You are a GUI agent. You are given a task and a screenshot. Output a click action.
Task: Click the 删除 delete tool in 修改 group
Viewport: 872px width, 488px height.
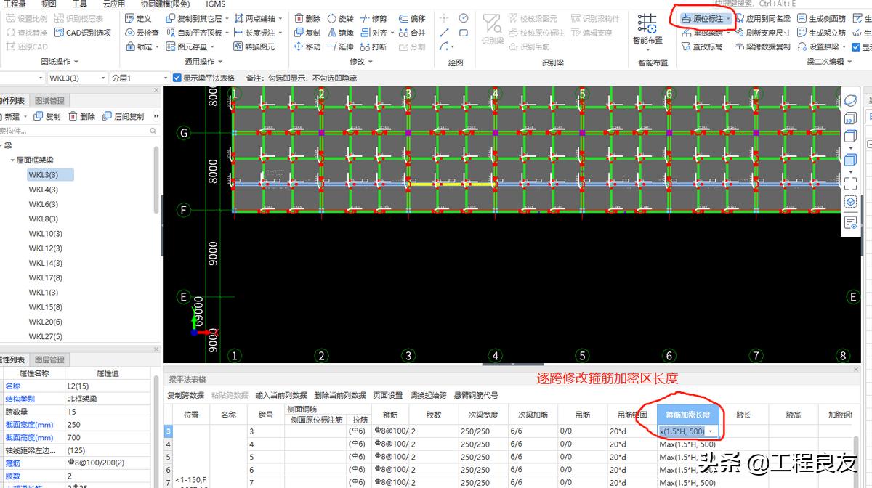pos(307,18)
